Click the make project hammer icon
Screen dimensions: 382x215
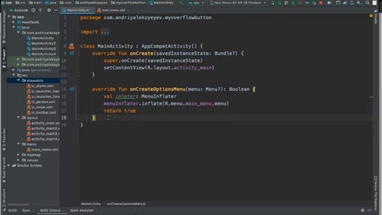(181, 3)
